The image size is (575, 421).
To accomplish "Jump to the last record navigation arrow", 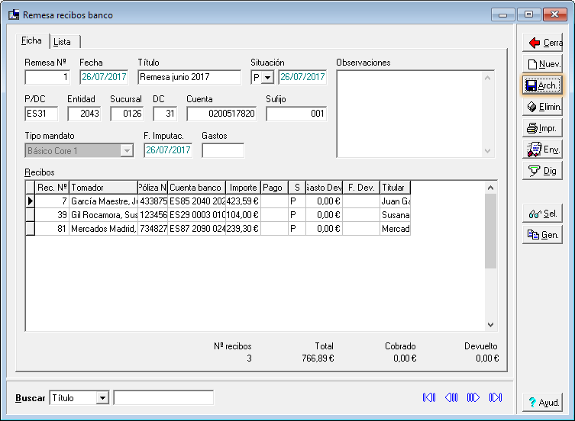I will [496, 397].
